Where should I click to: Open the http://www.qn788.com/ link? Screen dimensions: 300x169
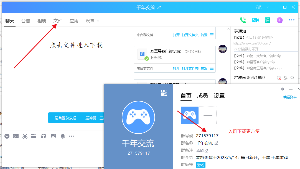point(251,43)
